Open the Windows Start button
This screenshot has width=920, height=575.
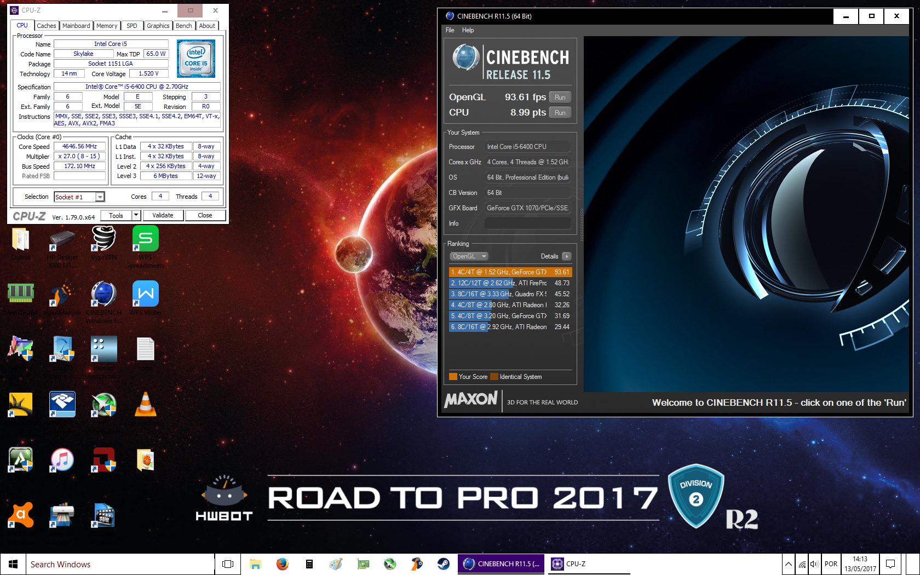(13, 564)
